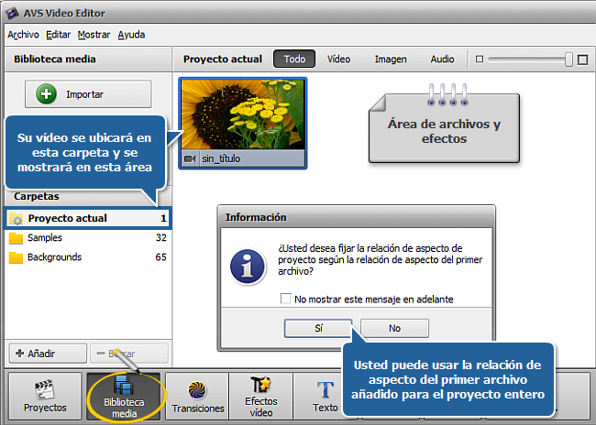Click the green plus import icon
The width and height of the screenshot is (596, 425).
coord(46,94)
